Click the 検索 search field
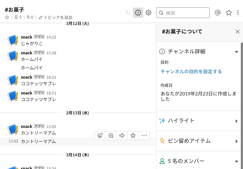The height and width of the screenshot is (169, 243). click(183, 13)
